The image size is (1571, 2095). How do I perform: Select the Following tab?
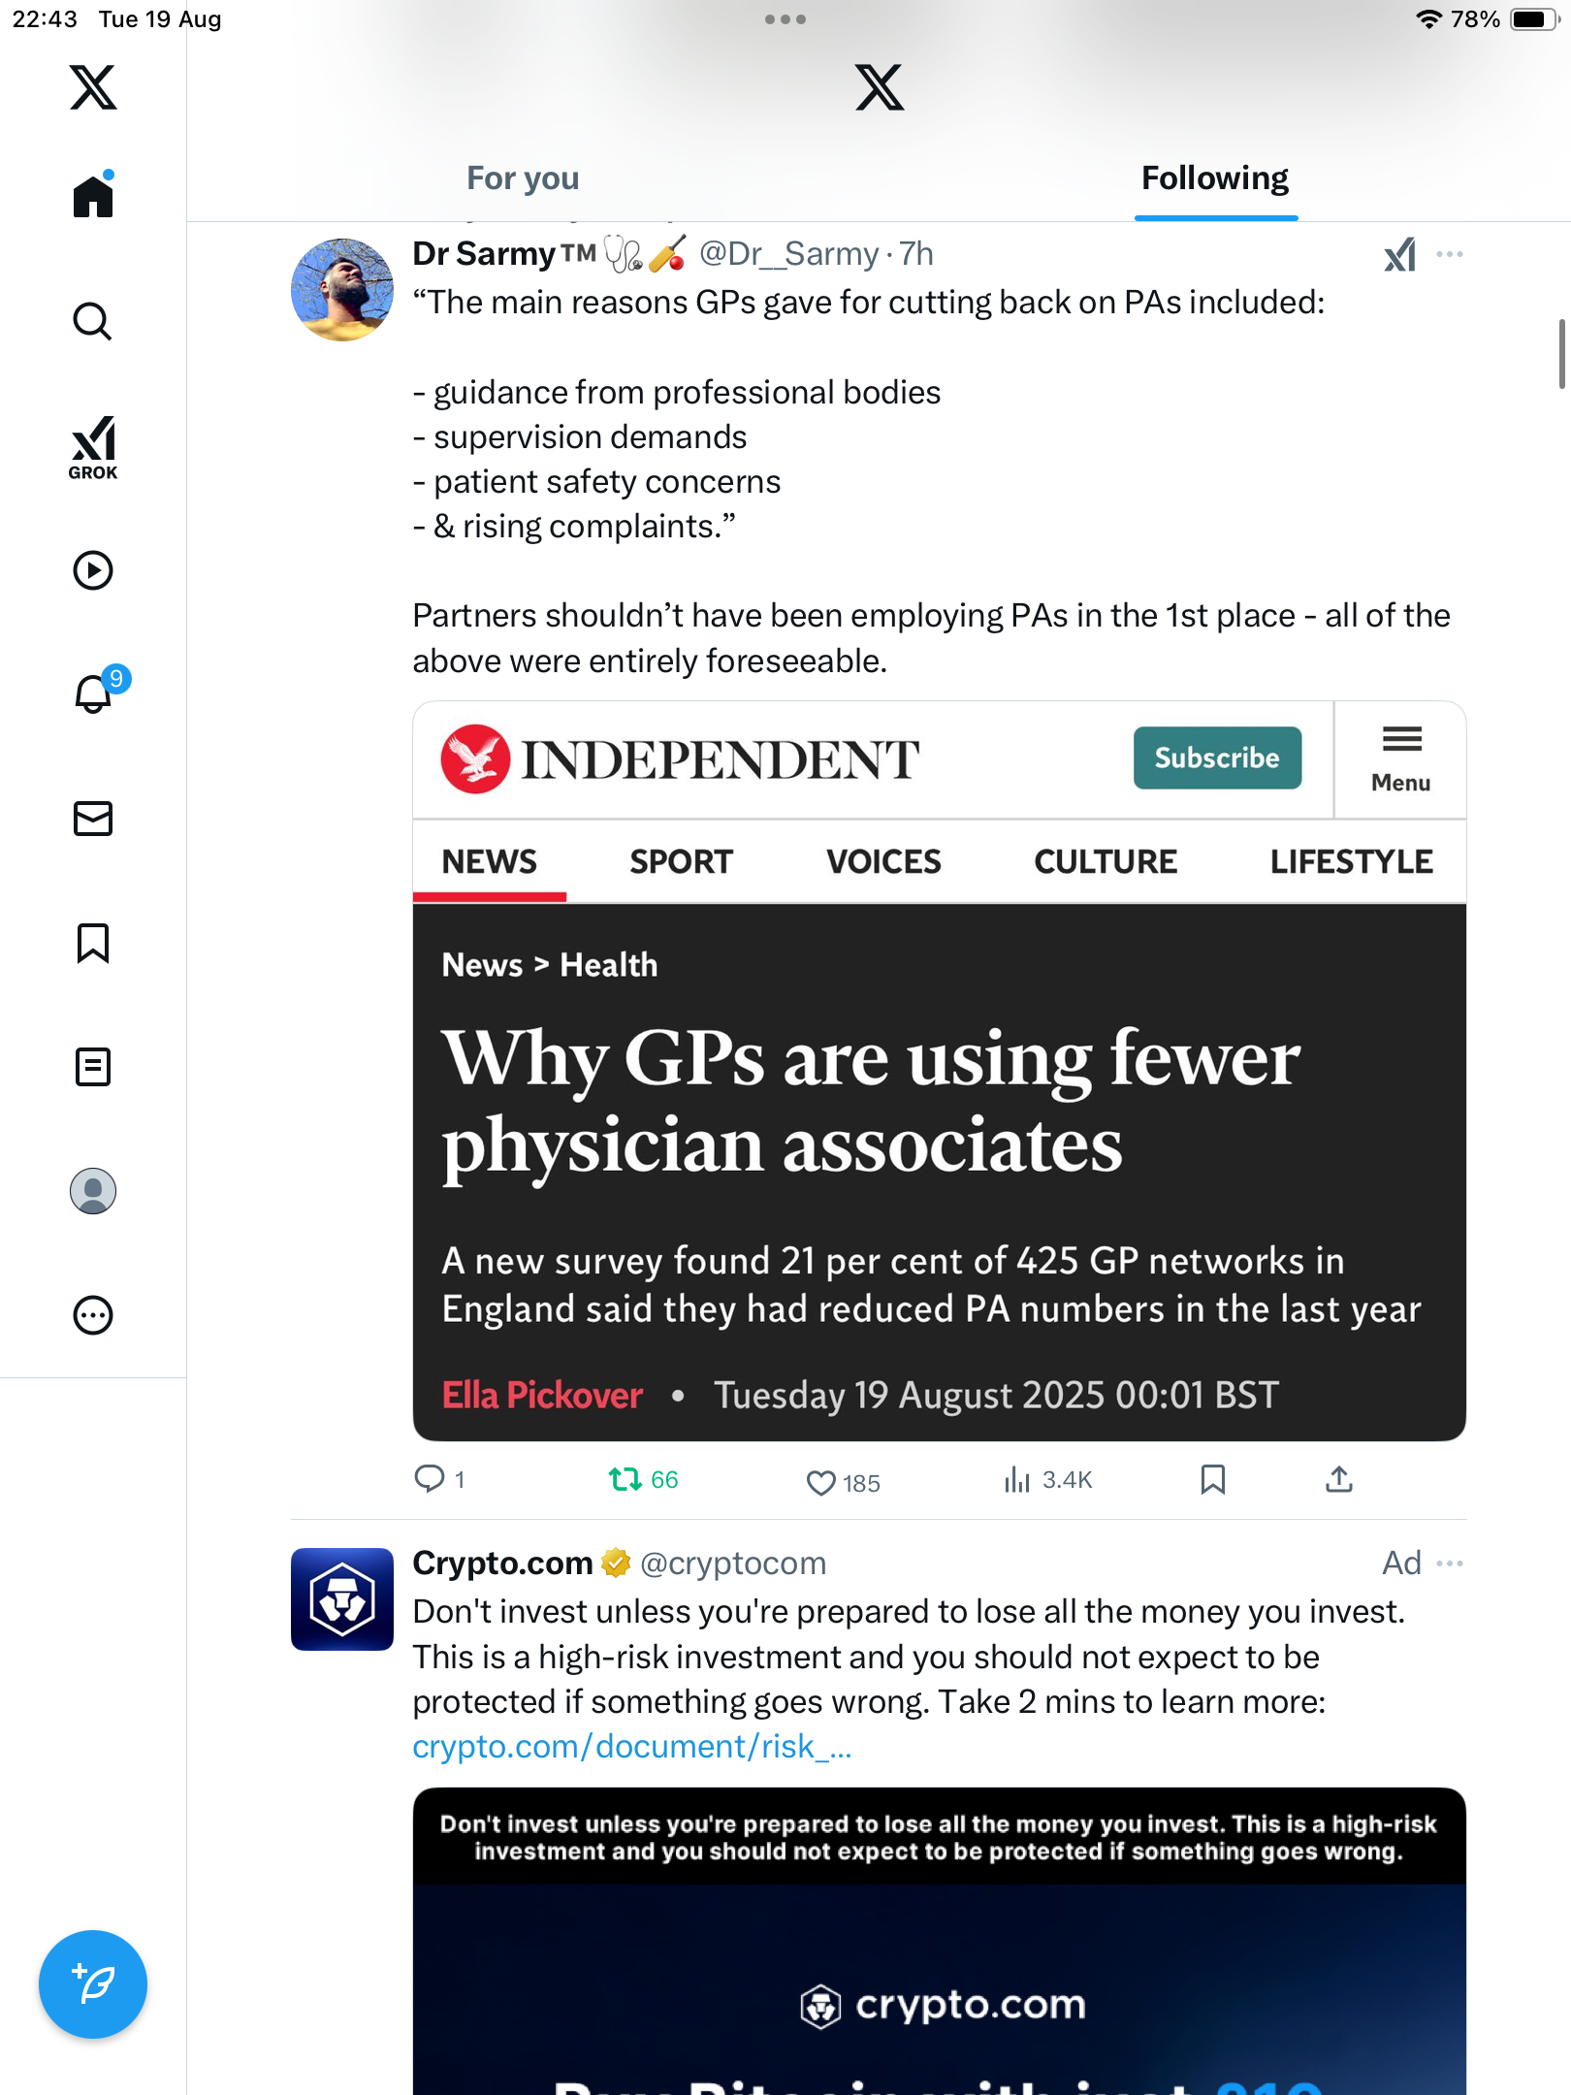coord(1215,178)
